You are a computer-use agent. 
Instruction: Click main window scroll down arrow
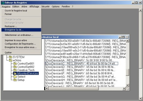pos(141,98)
